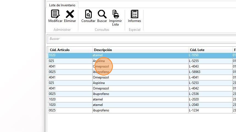Viewport: 236px width, 132px height.
Task: Switch to Lote de Inventario tab
Action: pyautogui.click(x=62, y=5)
